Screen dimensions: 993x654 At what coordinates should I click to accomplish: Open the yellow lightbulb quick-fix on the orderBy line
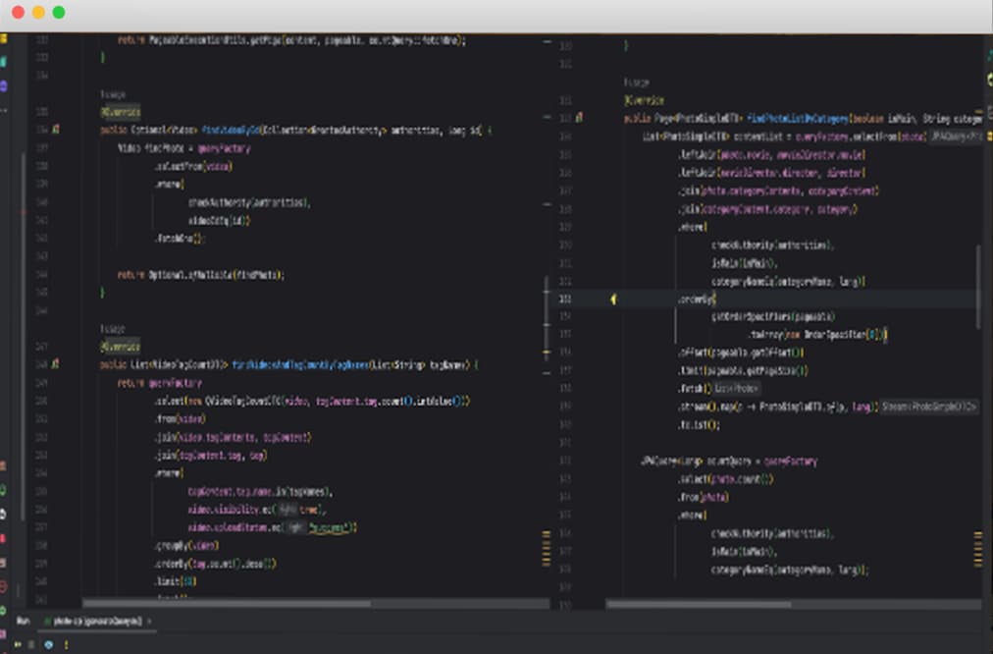tap(613, 300)
